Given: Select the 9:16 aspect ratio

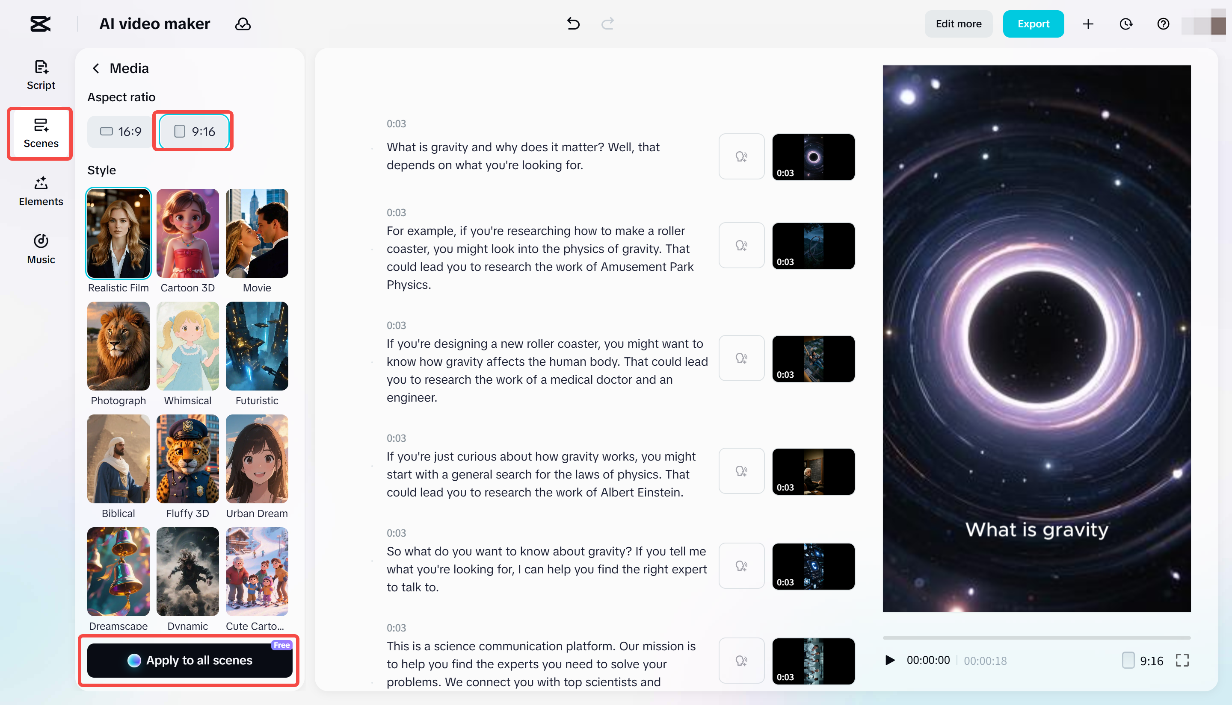Looking at the screenshot, I should coord(192,131).
